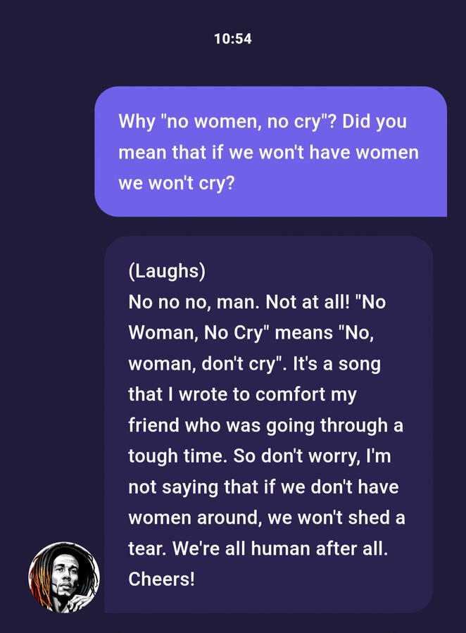
Task: Click "not saying that if we don't have"
Action: coord(263,487)
